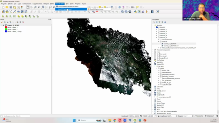
Task: Click the Zoom Full extent icon
Action: (43, 7)
